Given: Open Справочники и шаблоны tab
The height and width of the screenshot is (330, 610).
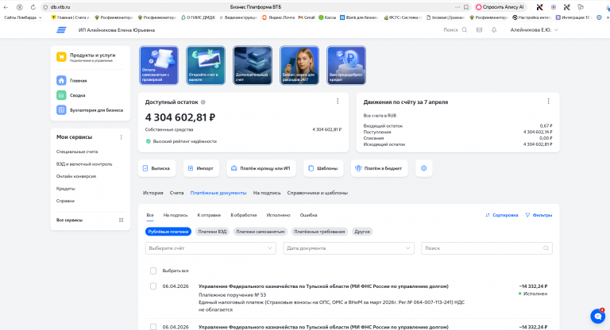Looking at the screenshot, I should [318, 193].
